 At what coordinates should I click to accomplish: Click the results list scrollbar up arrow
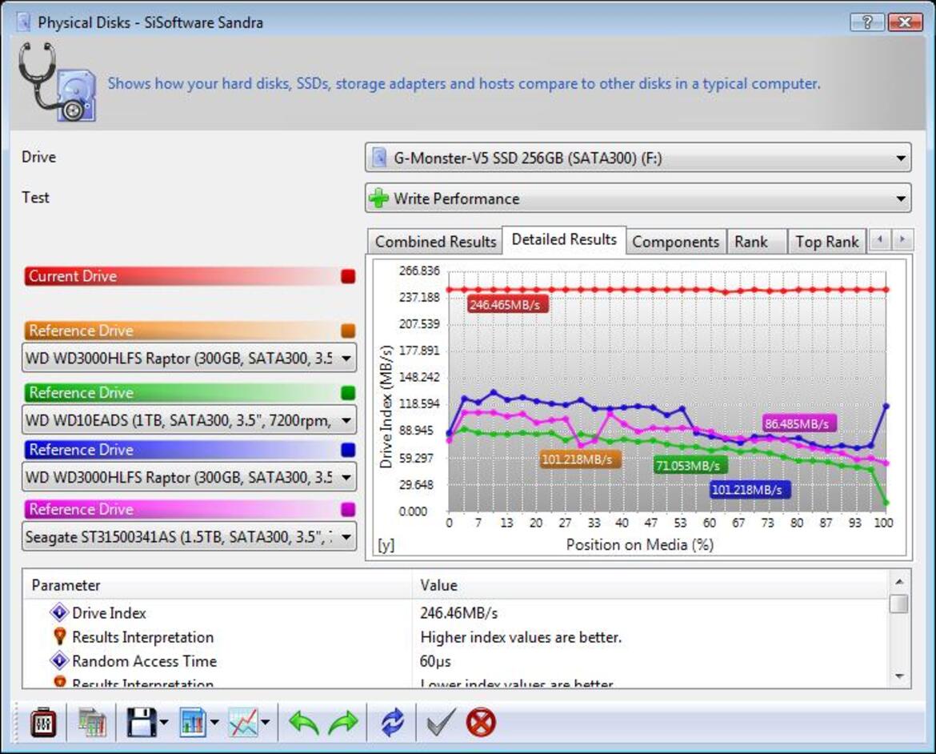(x=899, y=581)
